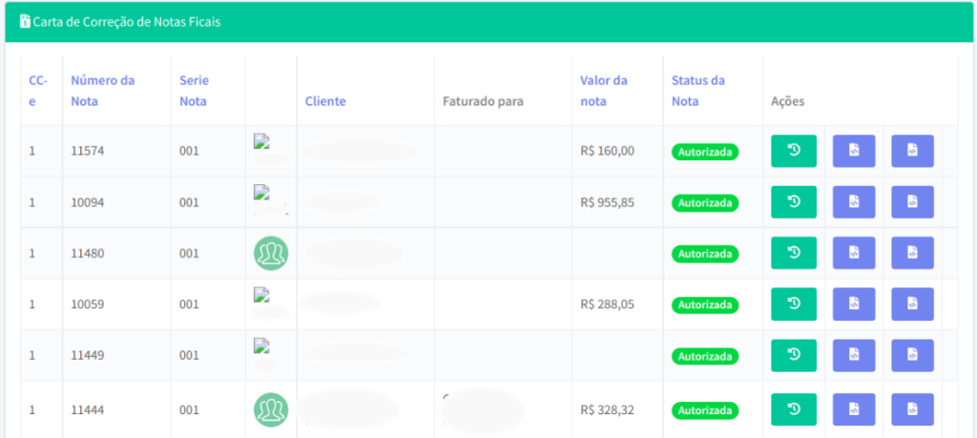Click second purple file-code button for note 10059
The image size is (977, 438).
[912, 304]
